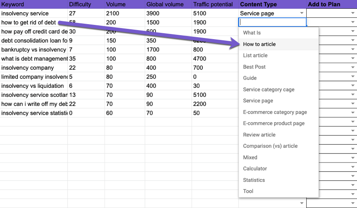
Task: Select "Best Post" option
Action: coord(254,67)
